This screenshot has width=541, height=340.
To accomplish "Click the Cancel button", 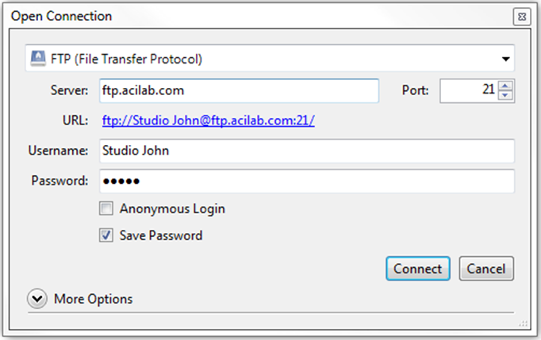I will (x=486, y=269).
